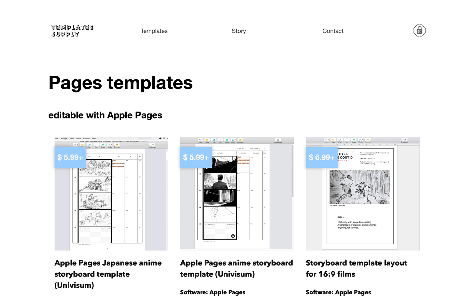Open Storyboard layout for 16:9 films thumbnail
Viewport: 474px width, 296px height.
coord(363,194)
